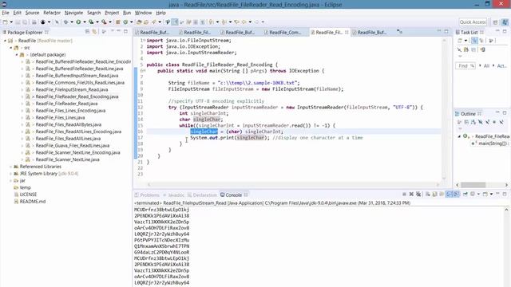This screenshot has width=511, height=287.
Task: Click the Find box in Task List
Action: click(465, 65)
